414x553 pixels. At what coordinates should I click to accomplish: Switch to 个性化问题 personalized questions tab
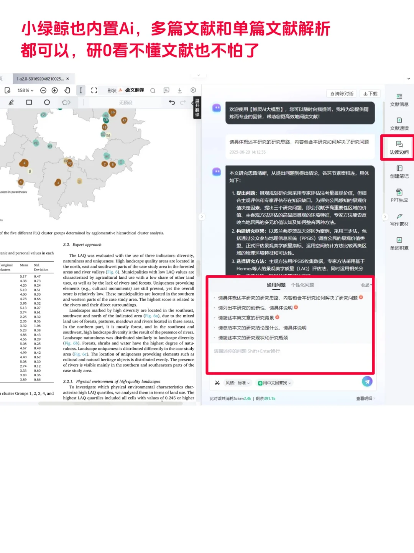[x=302, y=285]
